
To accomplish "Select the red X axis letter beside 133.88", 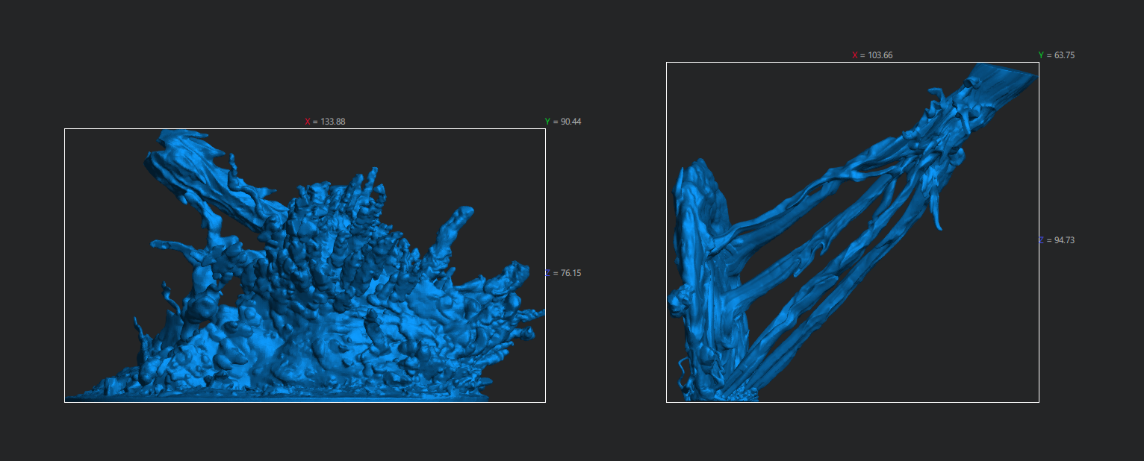I will pos(307,122).
